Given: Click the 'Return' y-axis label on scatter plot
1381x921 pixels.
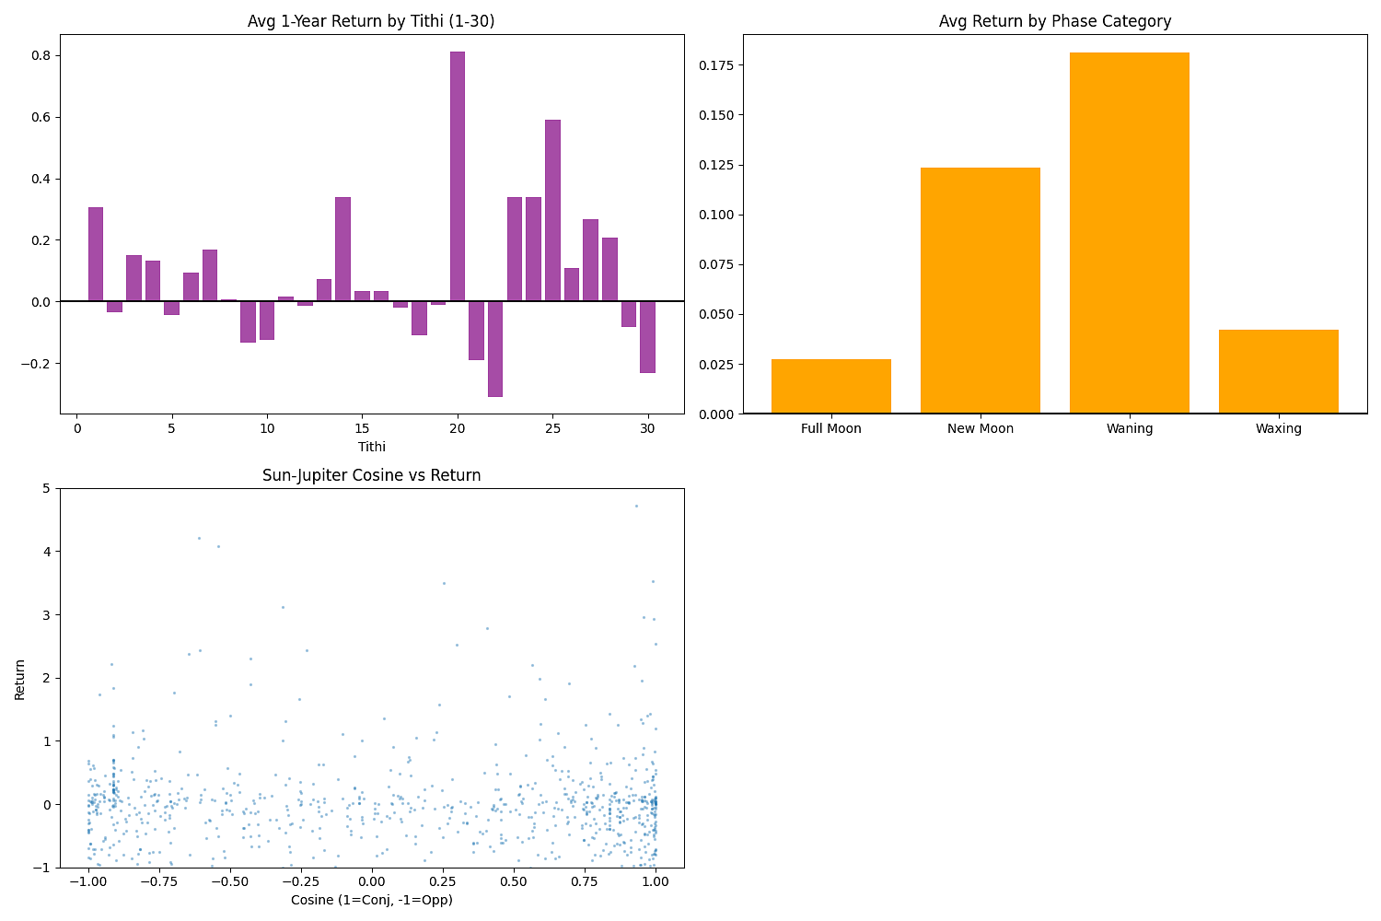Looking at the screenshot, I should coord(20,678).
